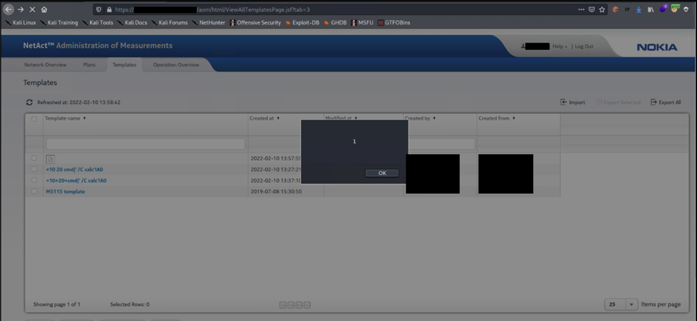Open the Kali Docs bookmark
Image resolution: width=697 pixels, height=321 pixels.
[x=132, y=23]
